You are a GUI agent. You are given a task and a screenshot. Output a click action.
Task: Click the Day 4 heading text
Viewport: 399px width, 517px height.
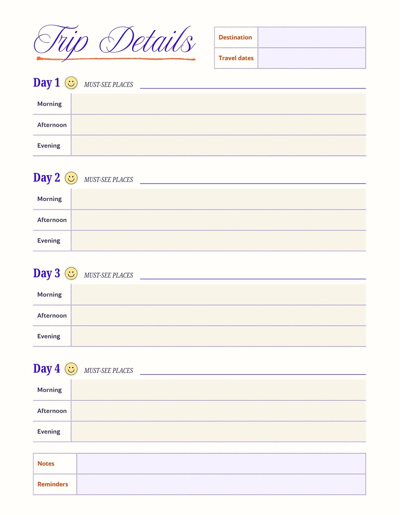46,368
